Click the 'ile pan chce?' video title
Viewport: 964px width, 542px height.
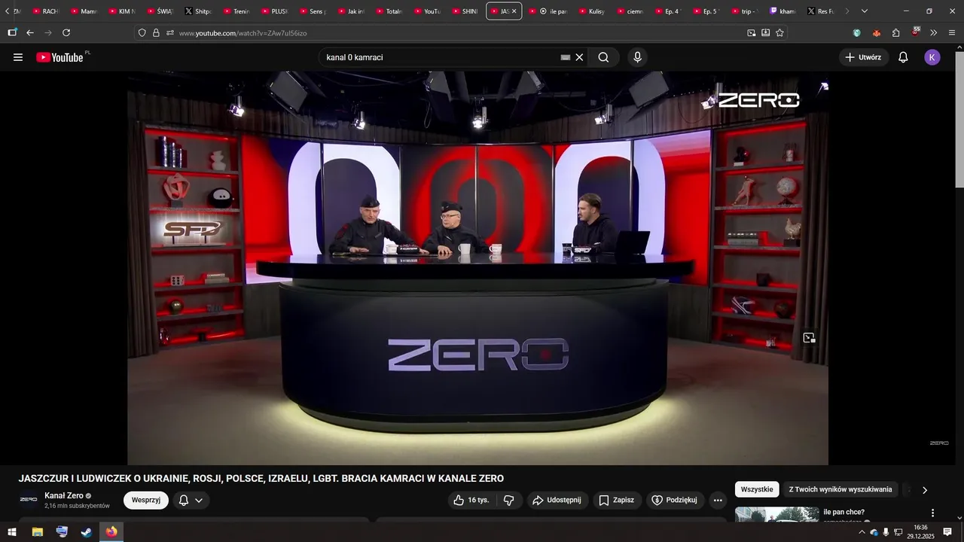pos(843,512)
